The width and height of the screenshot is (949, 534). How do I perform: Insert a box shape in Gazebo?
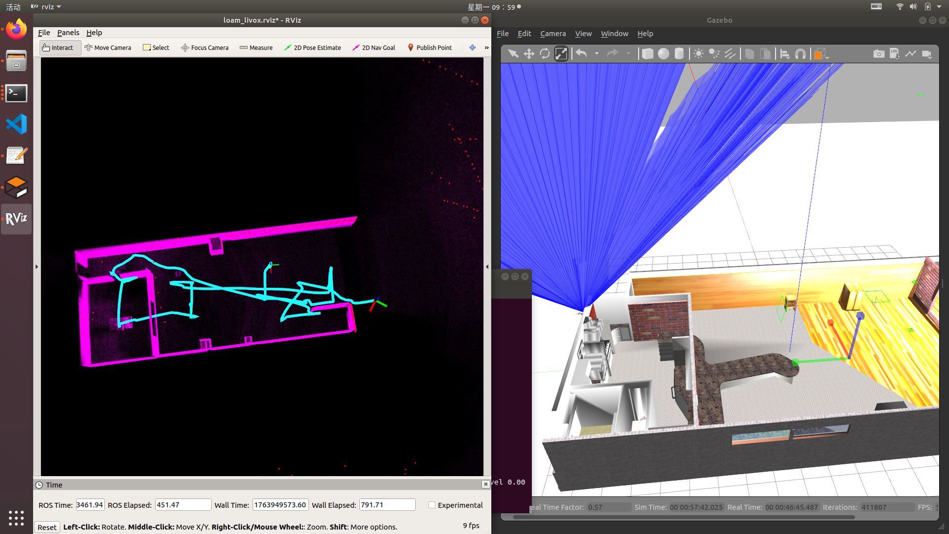[x=647, y=53]
